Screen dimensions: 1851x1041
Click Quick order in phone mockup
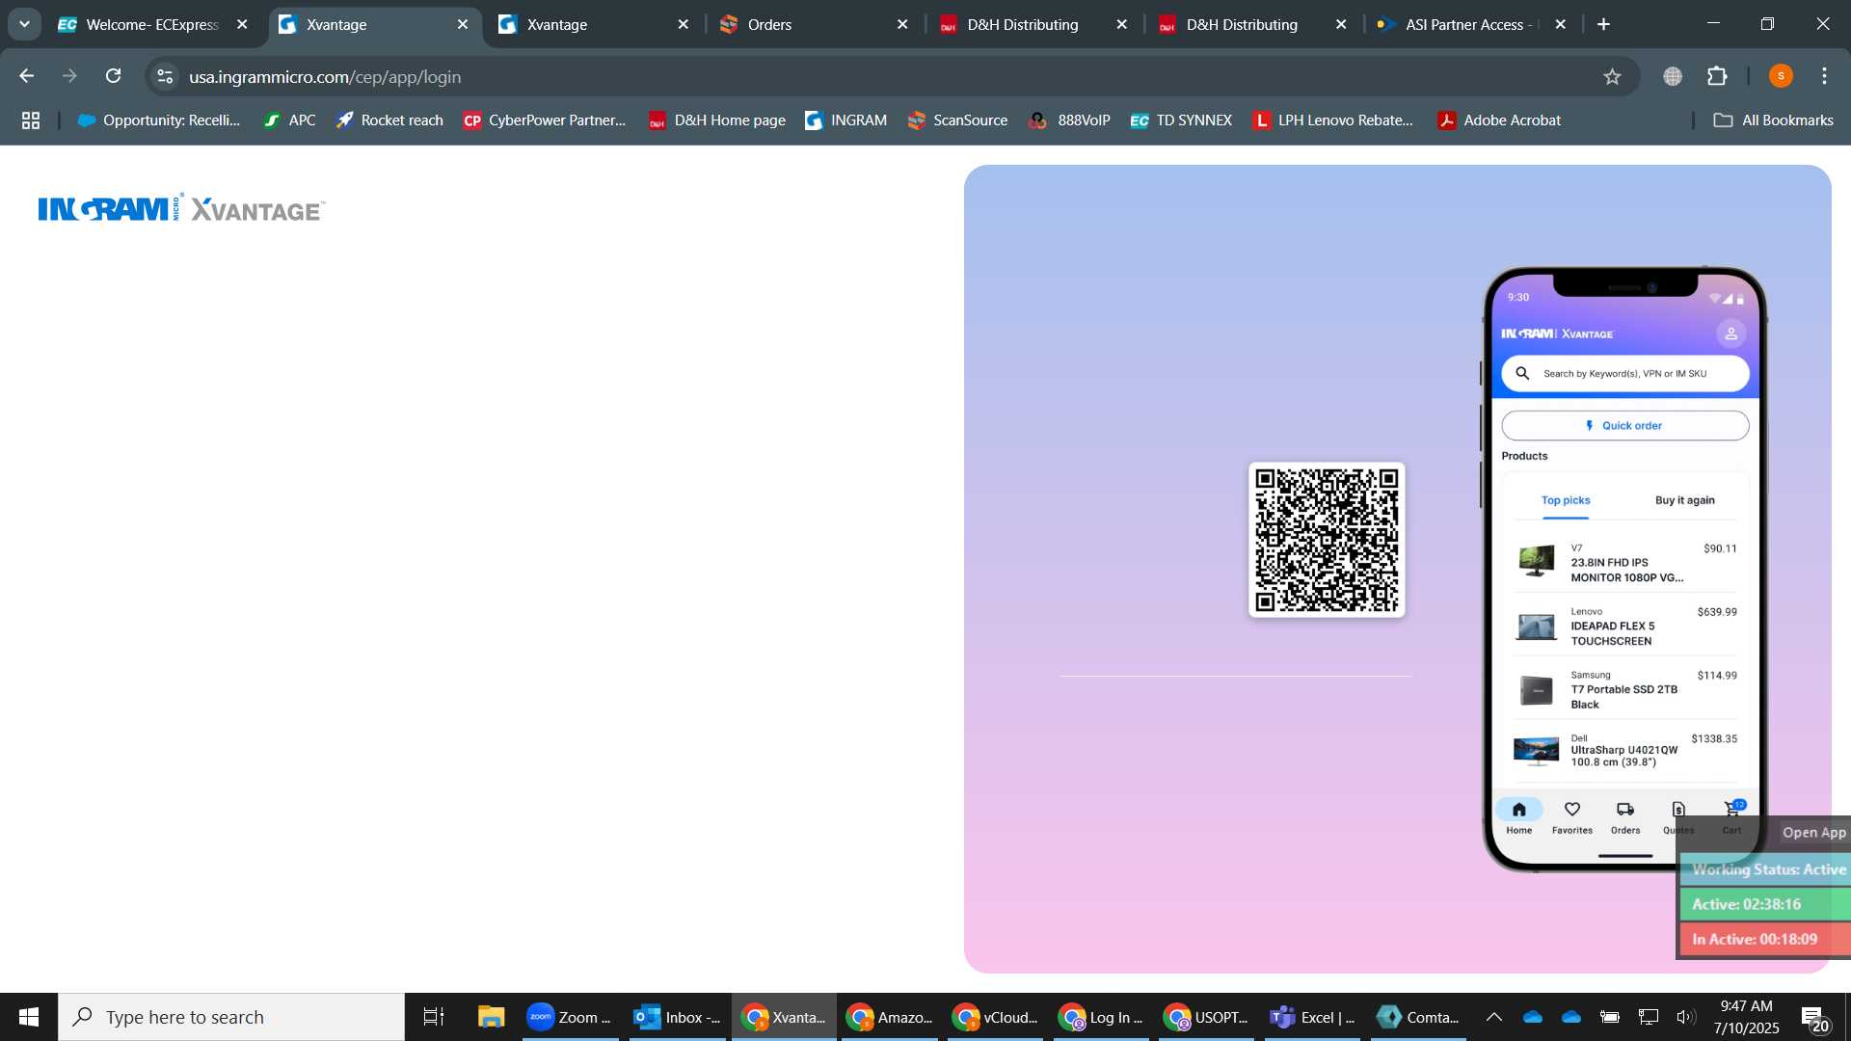1624,425
